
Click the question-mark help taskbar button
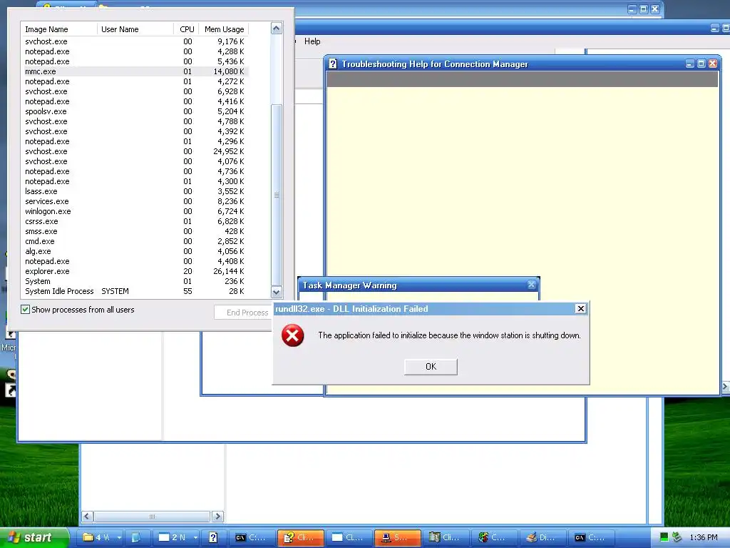pos(213,537)
